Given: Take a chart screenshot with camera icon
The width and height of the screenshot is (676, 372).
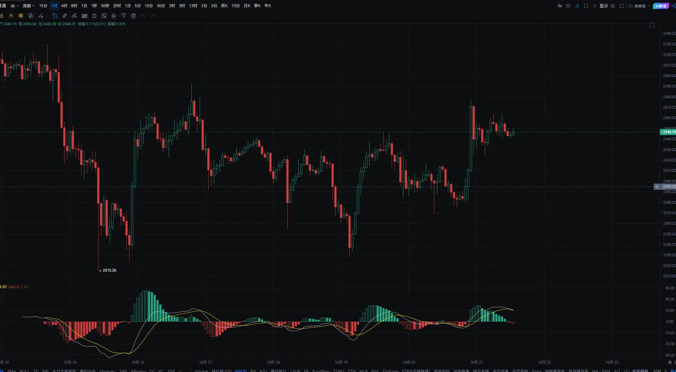Looking at the screenshot, I should pyautogui.click(x=568, y=6).
